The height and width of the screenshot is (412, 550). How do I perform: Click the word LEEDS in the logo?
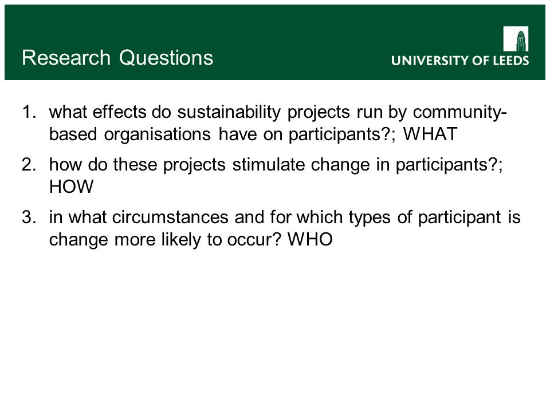pyautogui.click(x=511, y=61)
